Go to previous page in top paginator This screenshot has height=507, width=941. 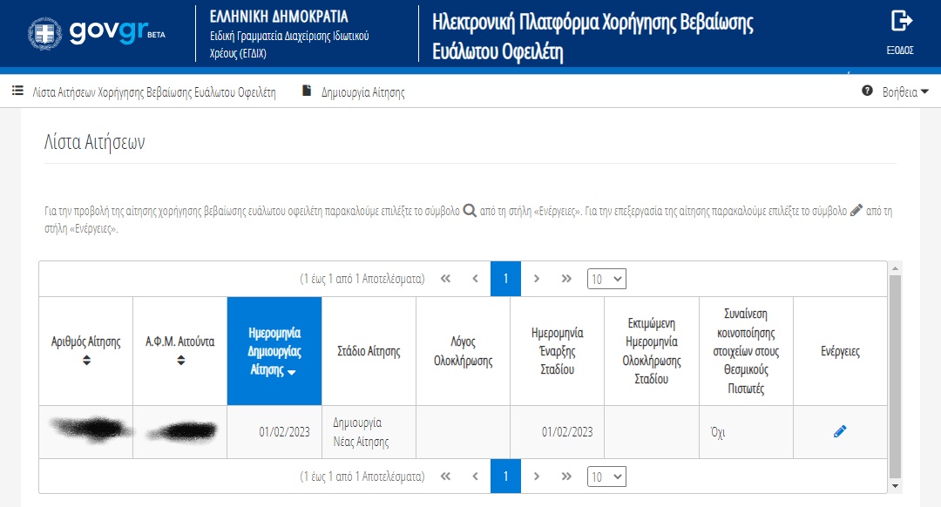tap(475, 279)
